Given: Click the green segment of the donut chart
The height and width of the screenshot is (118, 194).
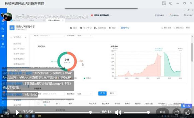Looking at the screenshot, I should click(x=59, y=62).
